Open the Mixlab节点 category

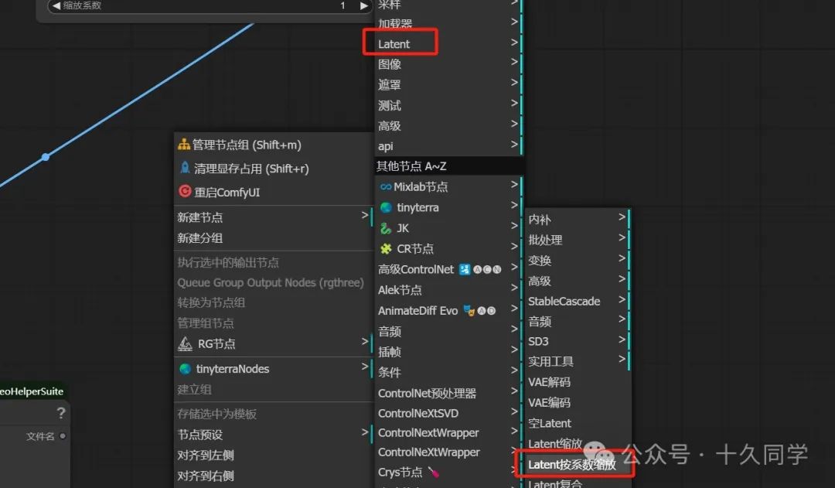[448, 186]
